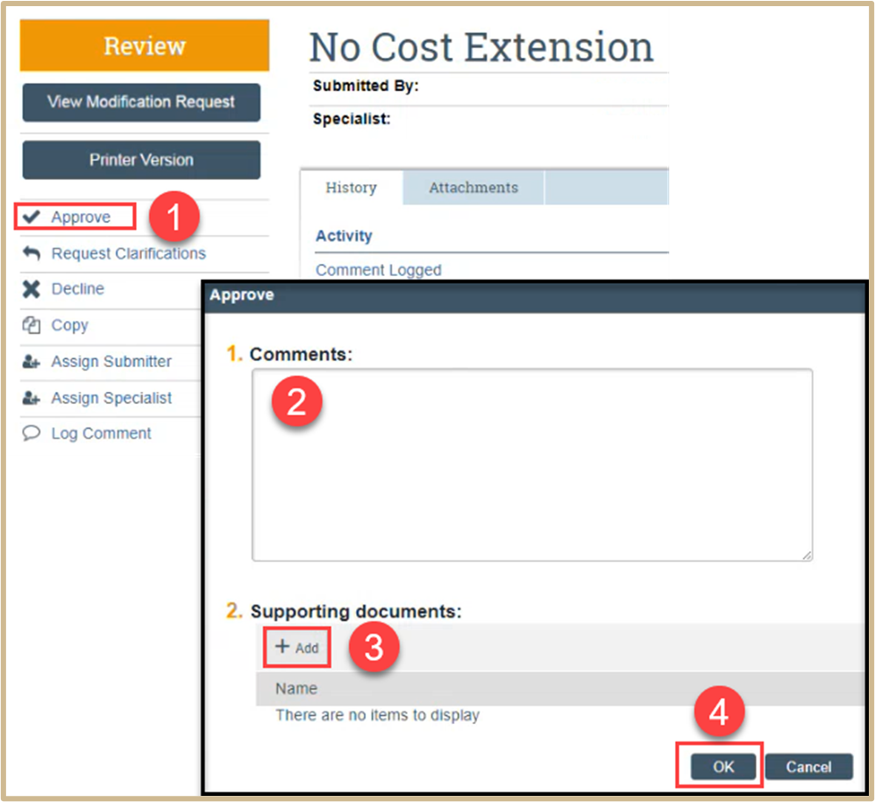Choose the Copy activity link

click(70, 325)
